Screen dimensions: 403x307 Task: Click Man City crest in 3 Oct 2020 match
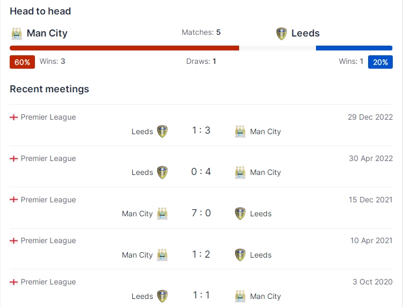pos(240,296)
